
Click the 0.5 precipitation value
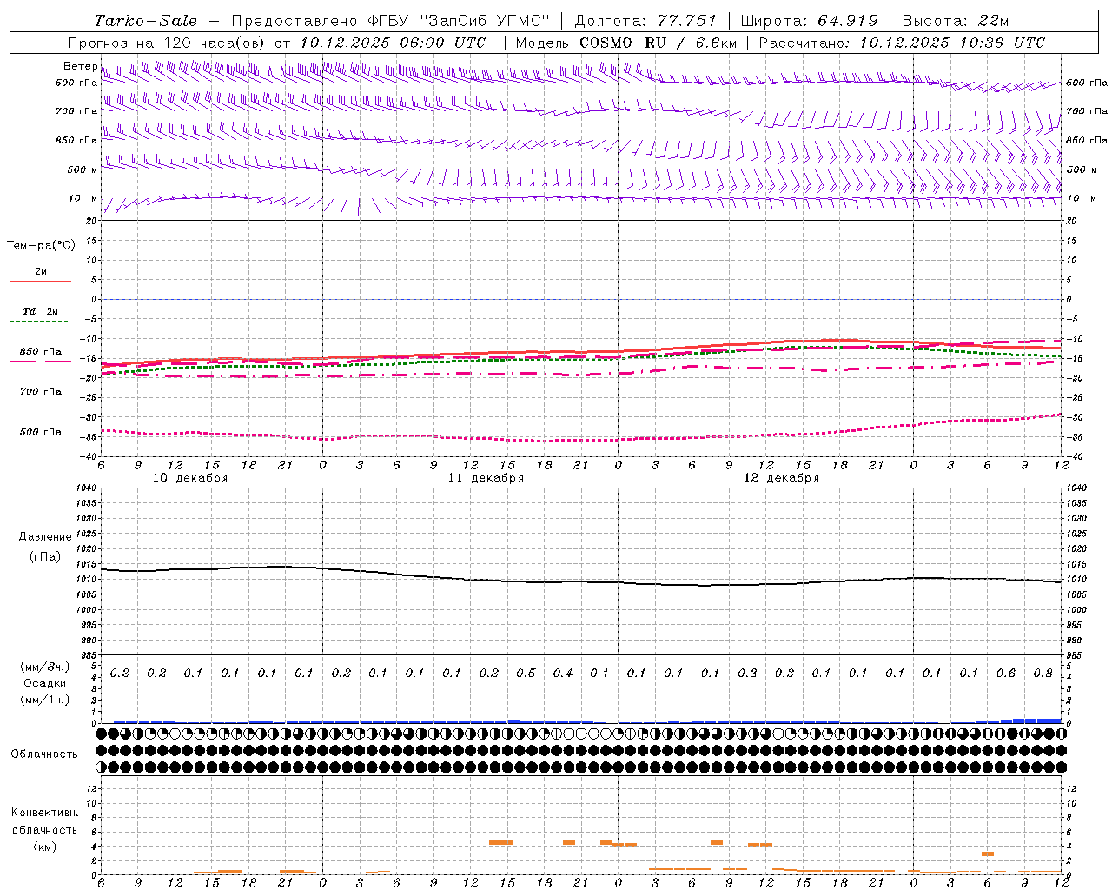[526, 674]
